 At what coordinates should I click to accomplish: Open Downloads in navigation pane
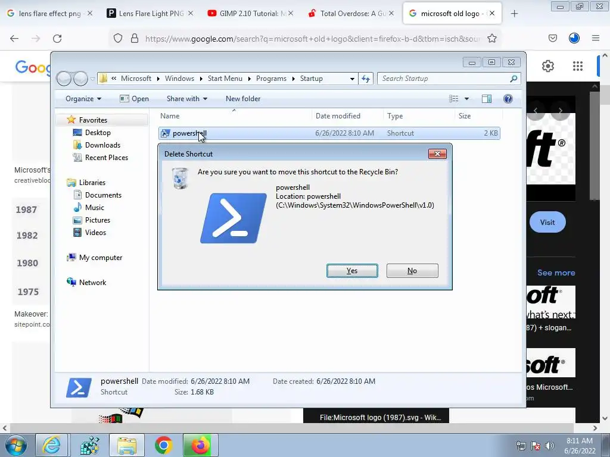coord(102,145)
